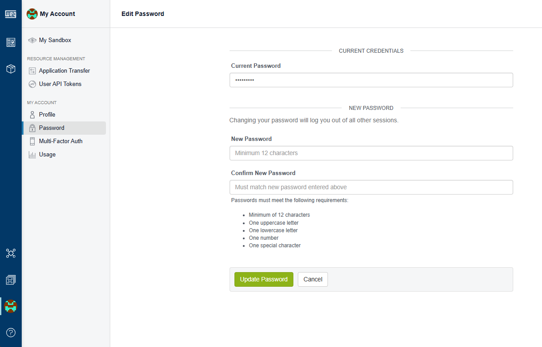Click the My Account avatar in the header
The height and width of the screenshot is (347, 542).
pos(32,14)
